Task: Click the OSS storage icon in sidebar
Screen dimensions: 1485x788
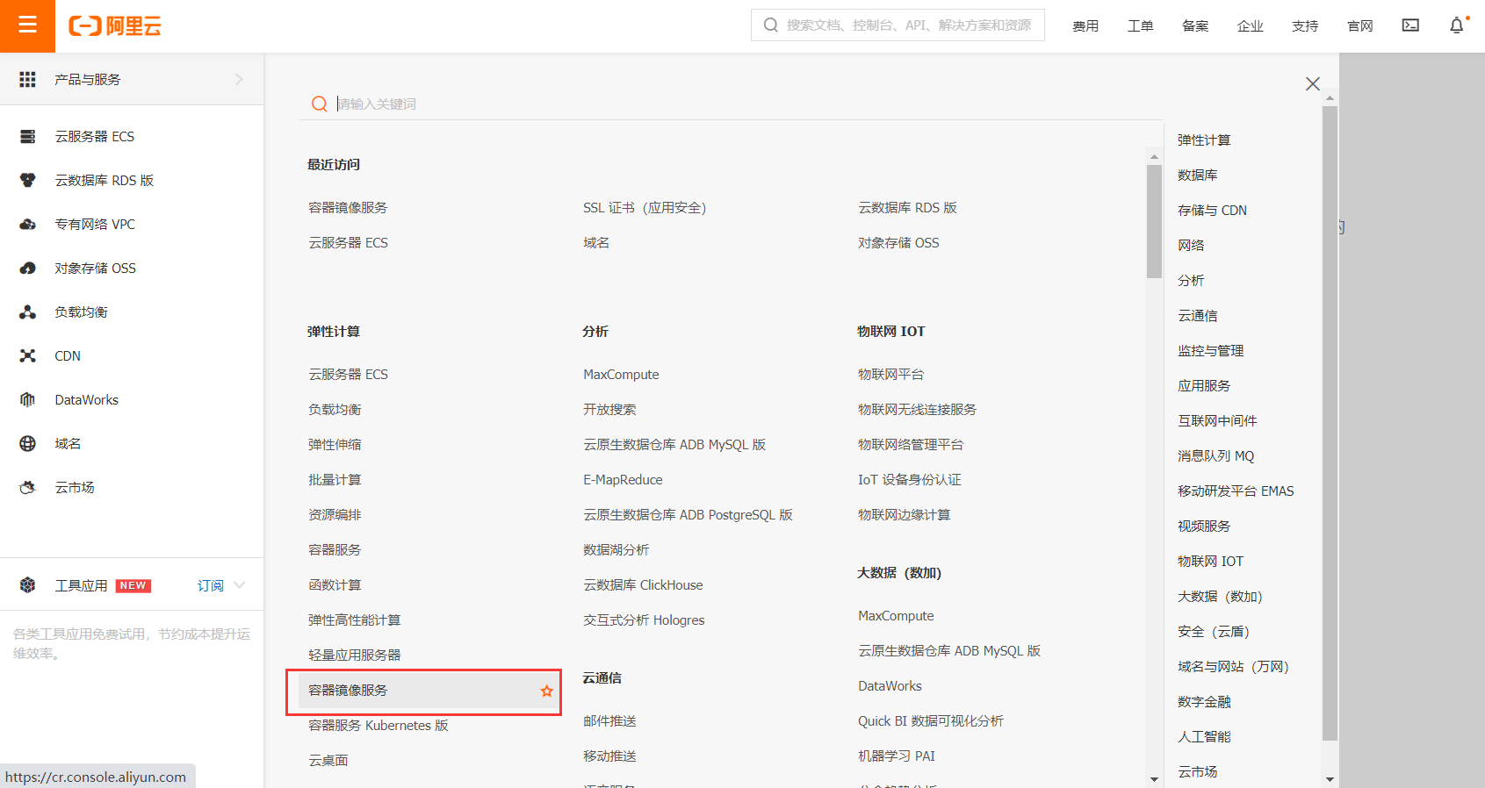Action: [28, 269]
